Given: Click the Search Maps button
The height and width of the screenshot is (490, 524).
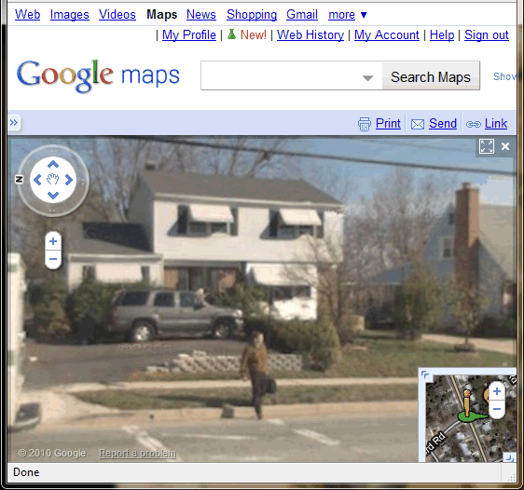Looking at the screenshot, I should 431,77.
